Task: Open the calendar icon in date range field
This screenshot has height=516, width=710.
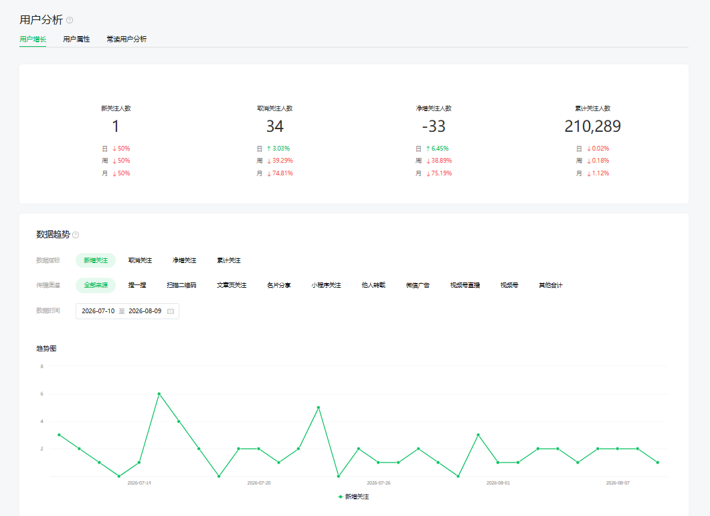Action: click(x=171, y=311)
